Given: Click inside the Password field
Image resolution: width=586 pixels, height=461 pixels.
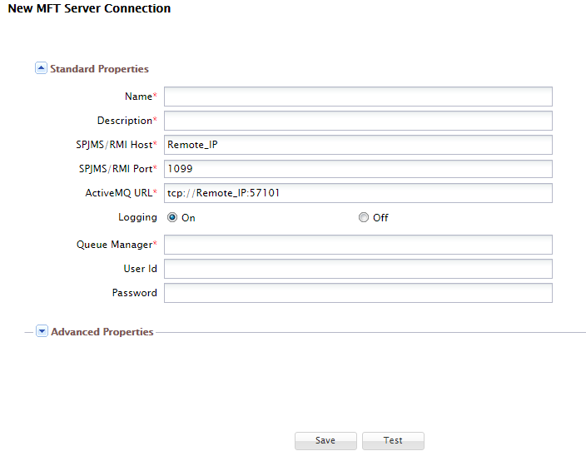Looking at the screenshot, I should pos(358,293).
